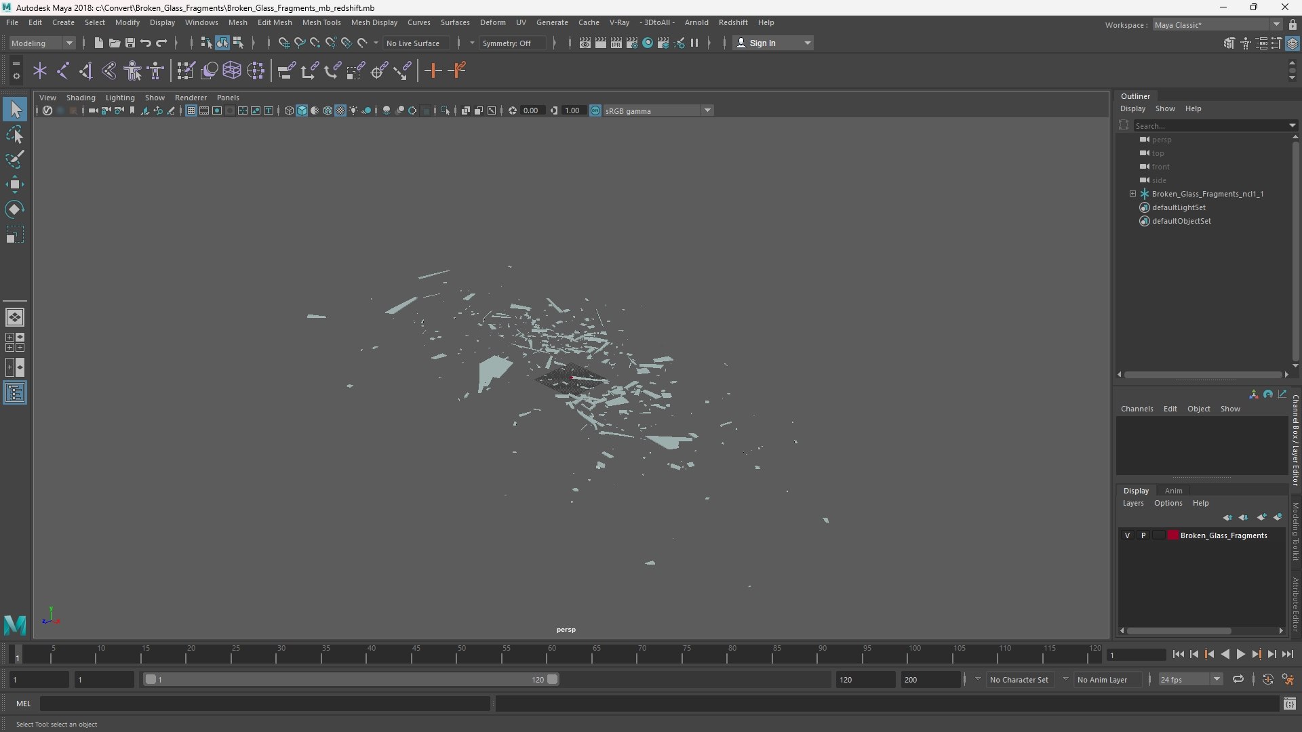The image size is (1302, 732).
Task: Toggle the viewport grid display icon
Action: point(191,110)
